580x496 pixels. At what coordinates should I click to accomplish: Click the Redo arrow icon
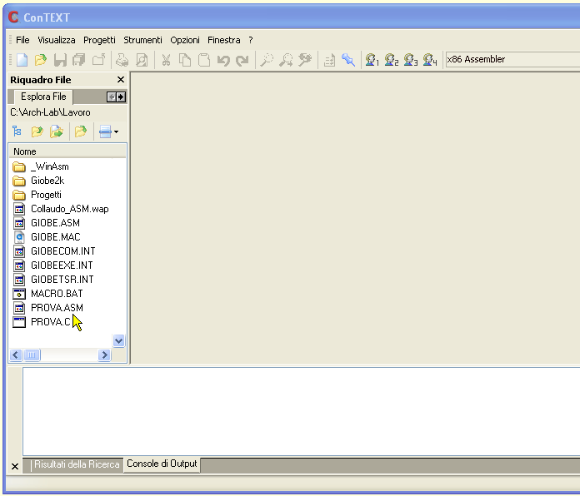coord(242,60)
